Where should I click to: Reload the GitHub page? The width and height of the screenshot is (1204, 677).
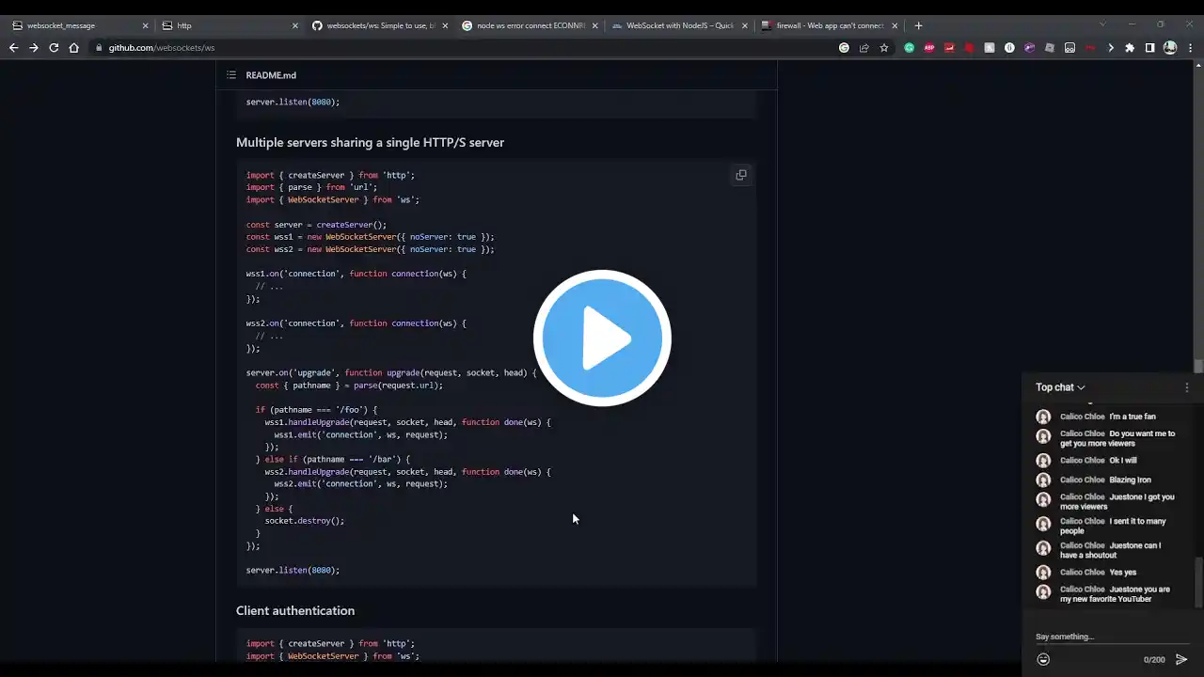click(54, 48)
